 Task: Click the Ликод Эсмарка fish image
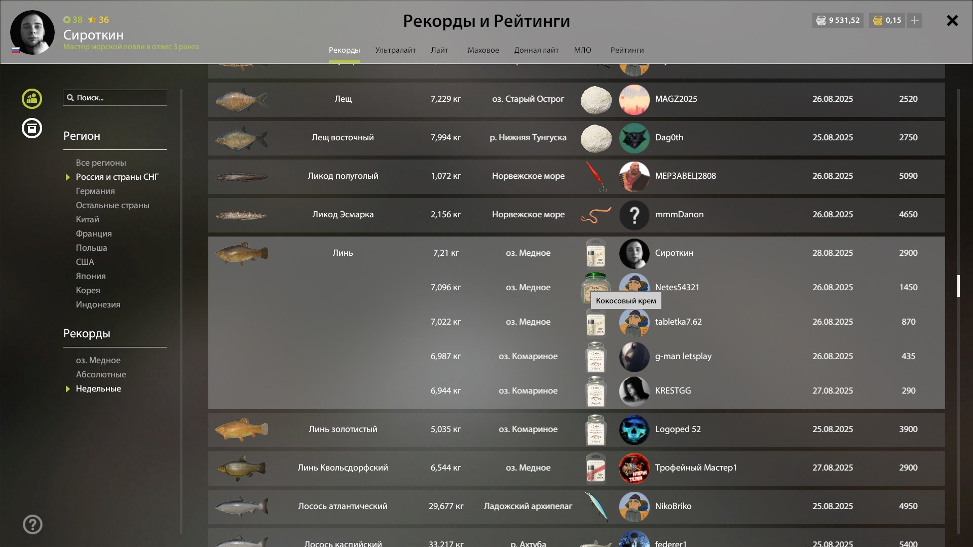point(242,215)
